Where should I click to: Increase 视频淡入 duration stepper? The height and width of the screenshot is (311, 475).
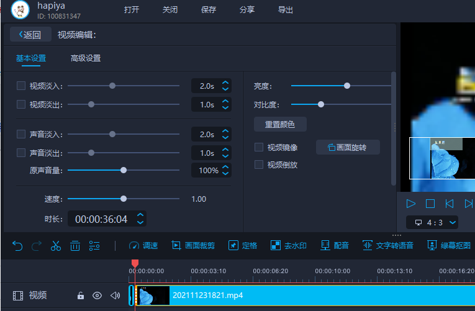coord(225,83)
